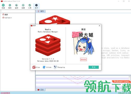Click the Release data:2020-04-28 text
The image size is (131, 94).
click(48, 61)
